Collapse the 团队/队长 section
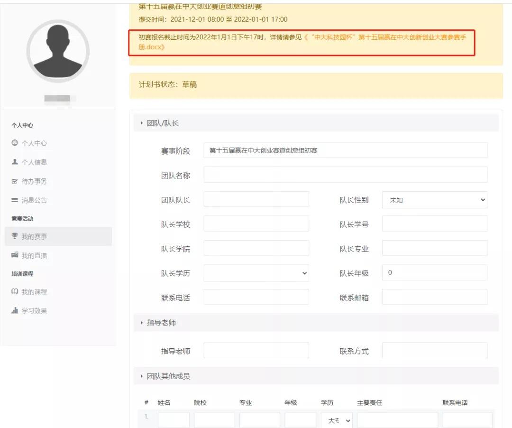This screenshot has width=512, height=428. click(x=162, y=123)
